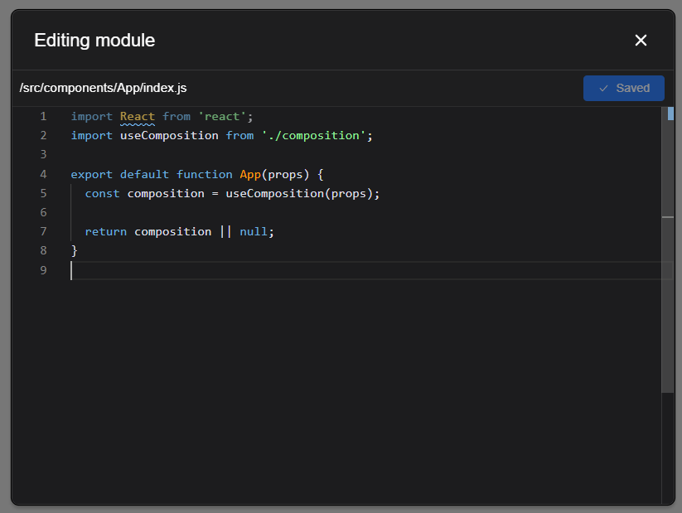The height and width of the screenshot is (513, 682).
Task: Click the minimap highlight at scrollbar top
Action: pos(670,114)
